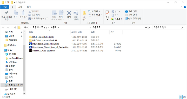Open 다운로드 in the navigation pane
Screen dimensions: 187x99
[11, 62]
